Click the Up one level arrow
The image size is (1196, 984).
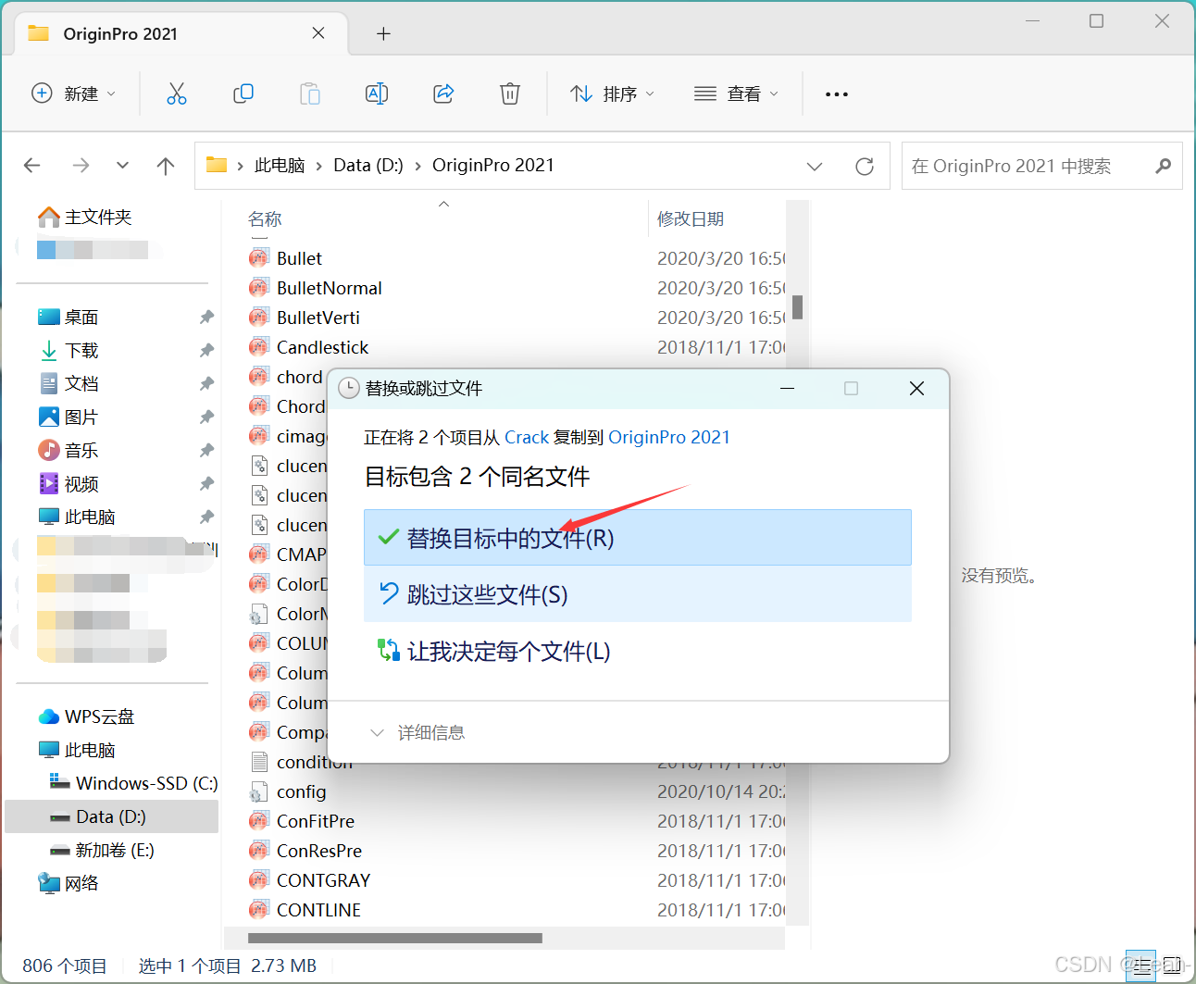click(165, 166)
